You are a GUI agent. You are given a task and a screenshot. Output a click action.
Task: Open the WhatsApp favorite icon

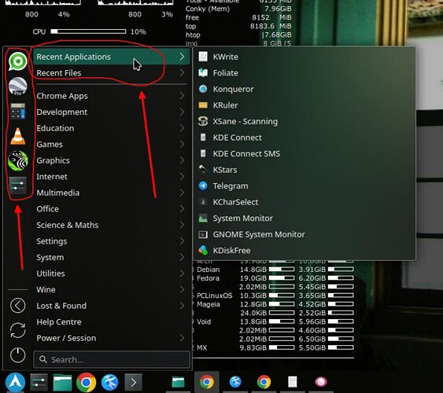18,61
